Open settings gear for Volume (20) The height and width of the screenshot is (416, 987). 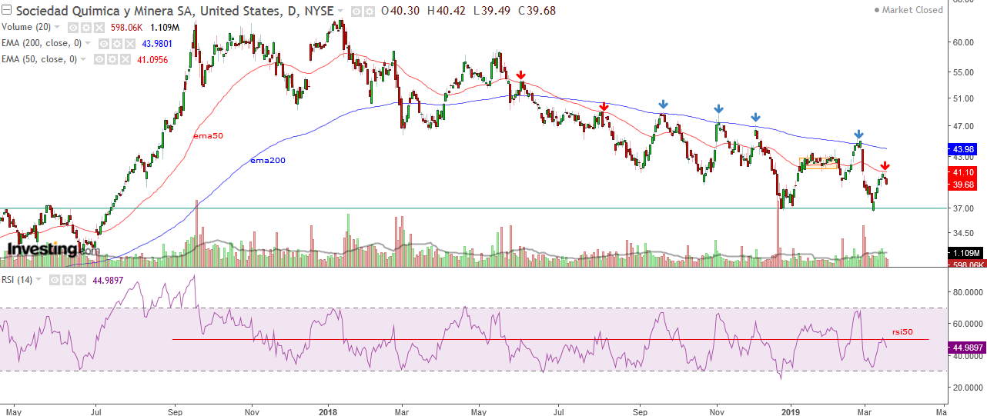86,28
